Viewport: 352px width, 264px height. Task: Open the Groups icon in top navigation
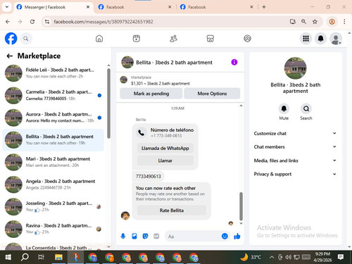click(x=247, y=39)
